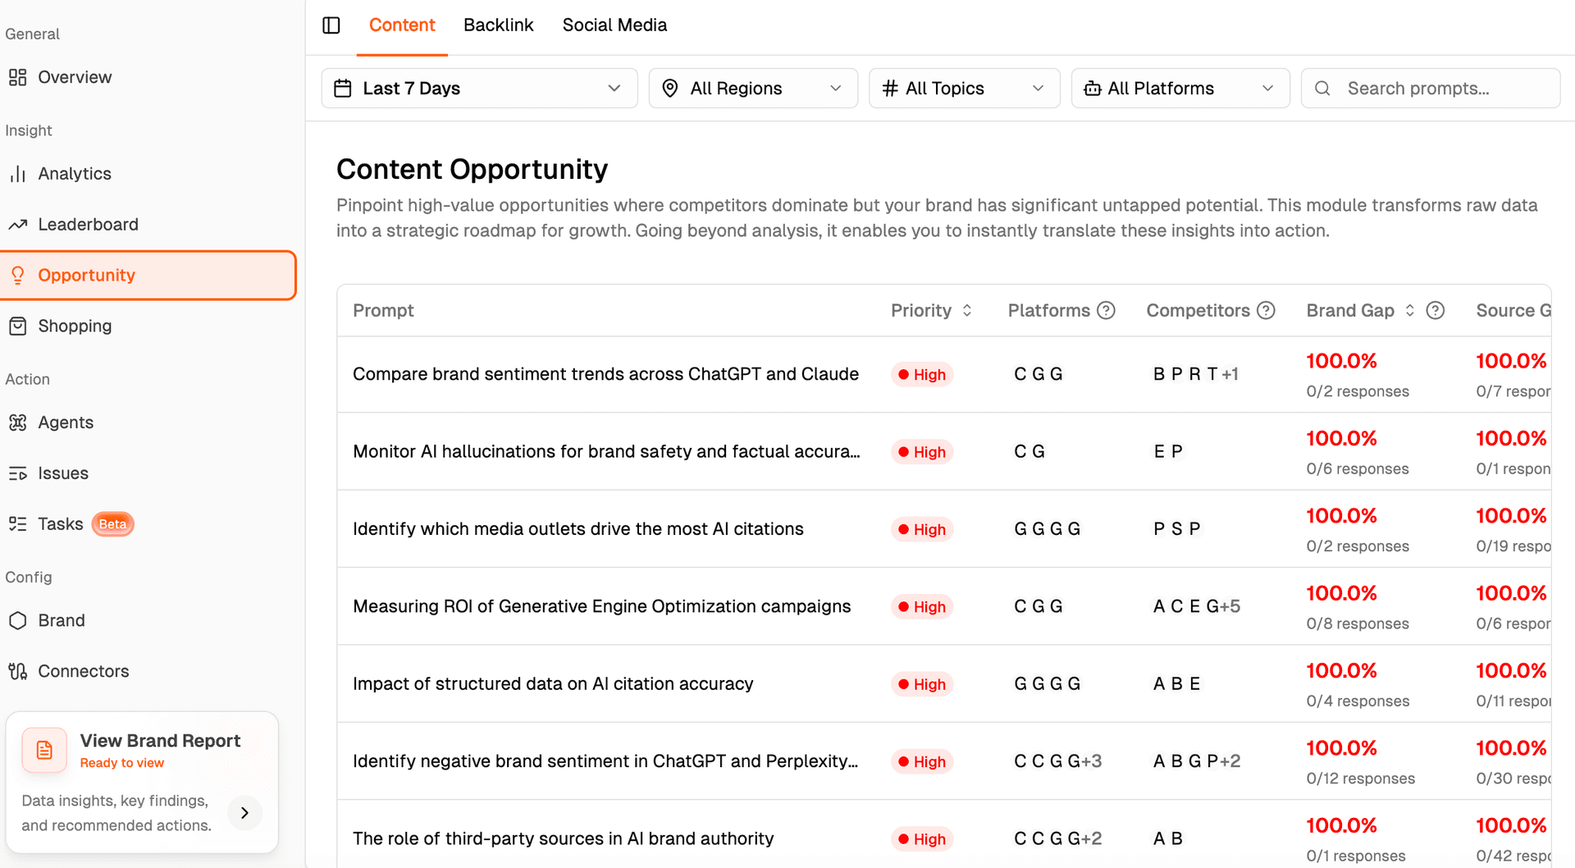Image resolution: width=1575 pixels, height=868 pixels.
Task: Click the brand report document icon
Action: pyautogui.click(x=44, y=750)
